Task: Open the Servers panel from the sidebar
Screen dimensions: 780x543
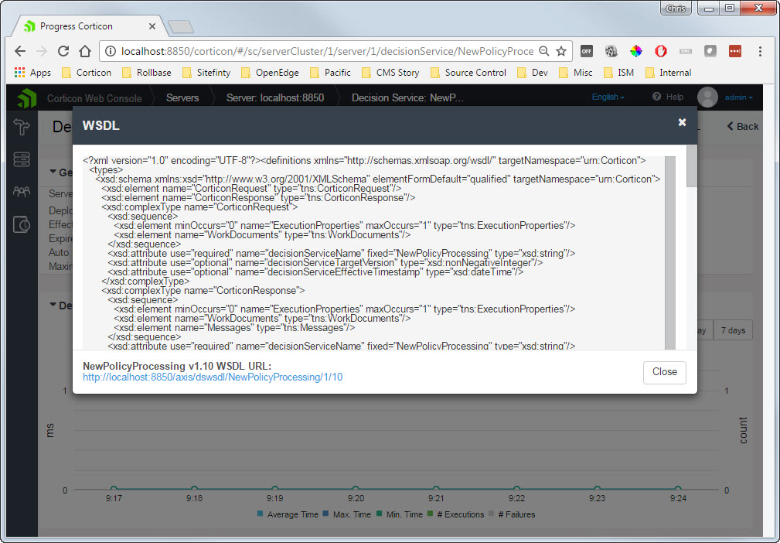Action: [20, 158]
